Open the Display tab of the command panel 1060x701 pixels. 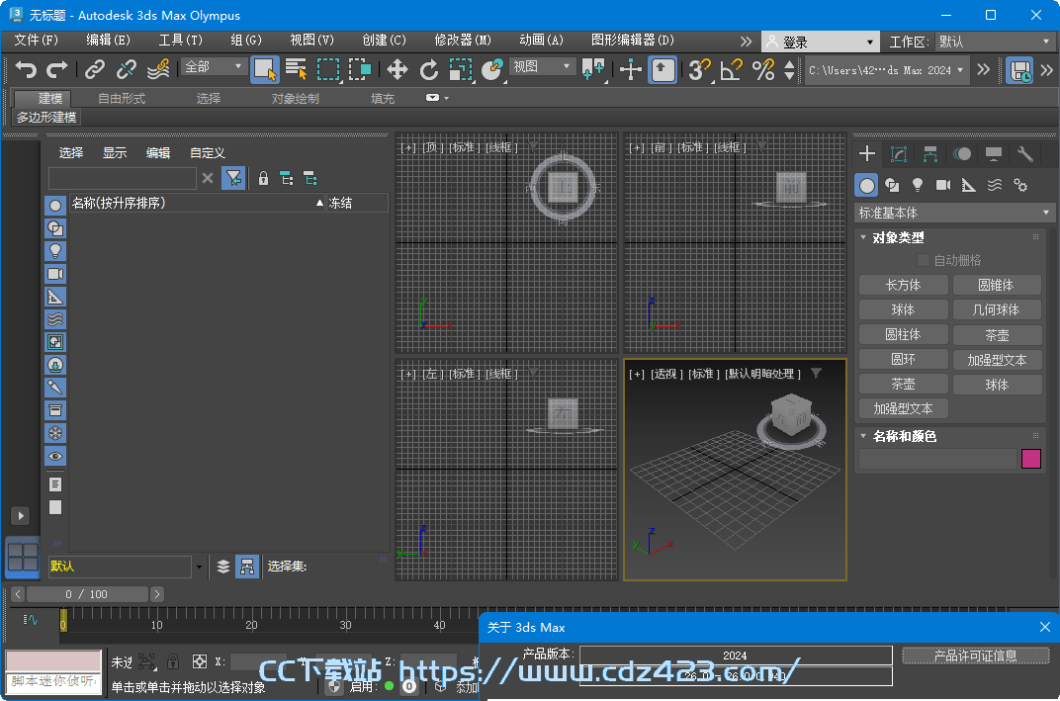click(994, 154)
